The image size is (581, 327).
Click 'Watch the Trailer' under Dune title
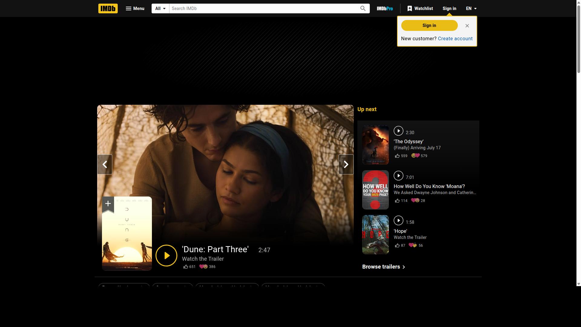(203, 259)
